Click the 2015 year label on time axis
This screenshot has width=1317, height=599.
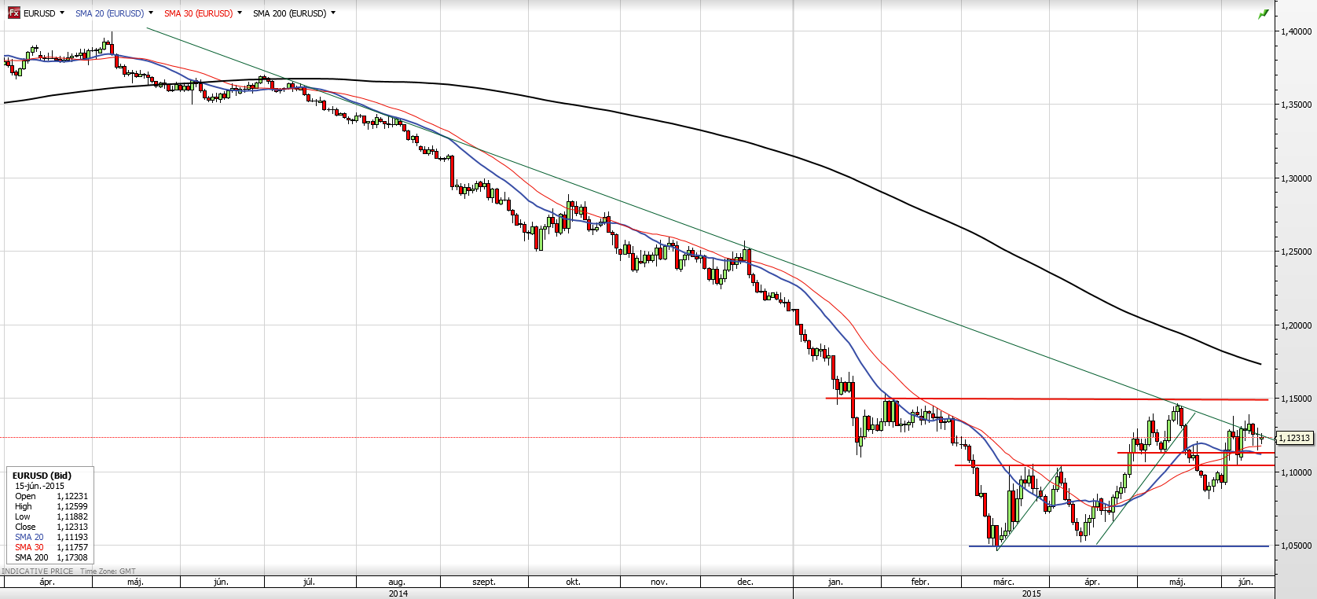pyautogui.click(x=1032, y=593)
